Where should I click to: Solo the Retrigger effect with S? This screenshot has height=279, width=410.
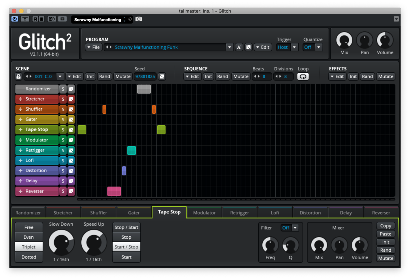pyautogui.click(x=63, y=150)
